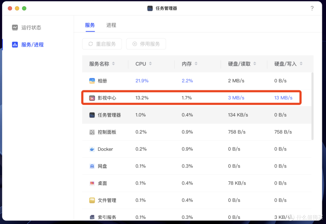Click the 2 MB/s read value
This screenshot has width=326, height=224.
(x=236, y=81)
